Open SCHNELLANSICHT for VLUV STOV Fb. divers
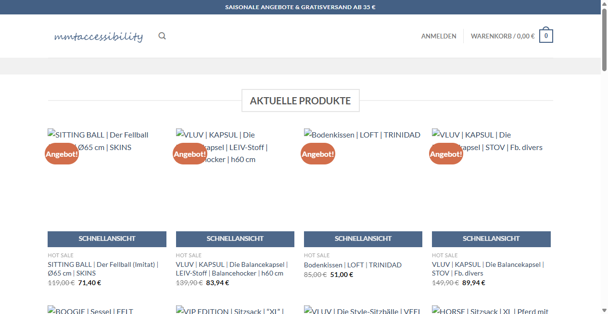 (491, 239)
